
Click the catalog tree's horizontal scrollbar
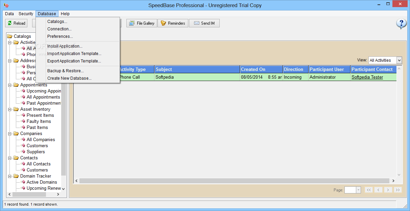pos(34,194)
